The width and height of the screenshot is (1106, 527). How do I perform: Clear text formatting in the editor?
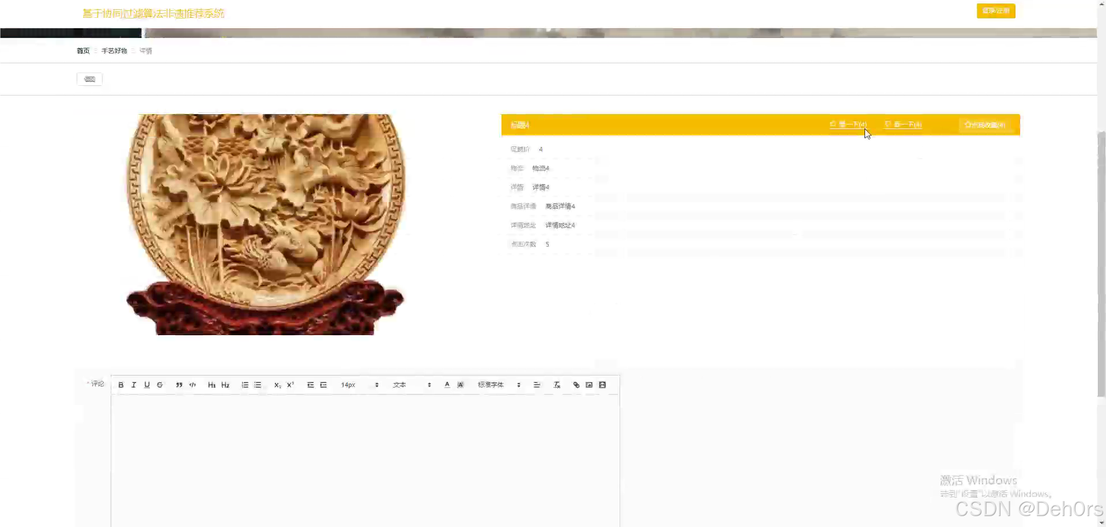557,385
